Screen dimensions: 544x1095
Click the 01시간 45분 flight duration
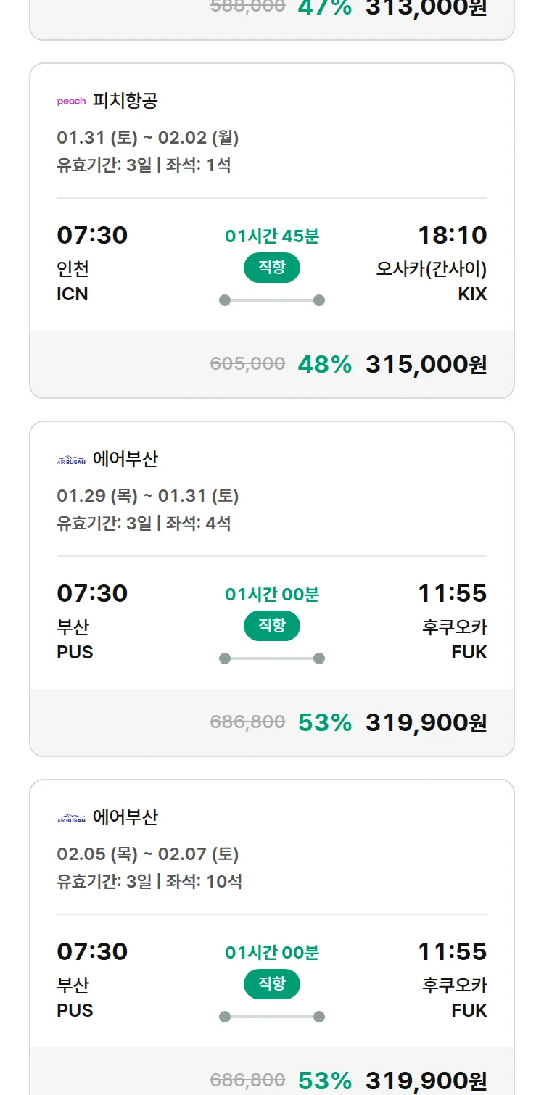[272, 236]
